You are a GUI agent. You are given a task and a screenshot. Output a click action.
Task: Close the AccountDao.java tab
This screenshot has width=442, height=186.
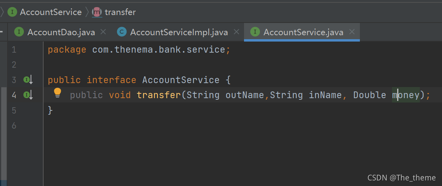click(103, 32)
